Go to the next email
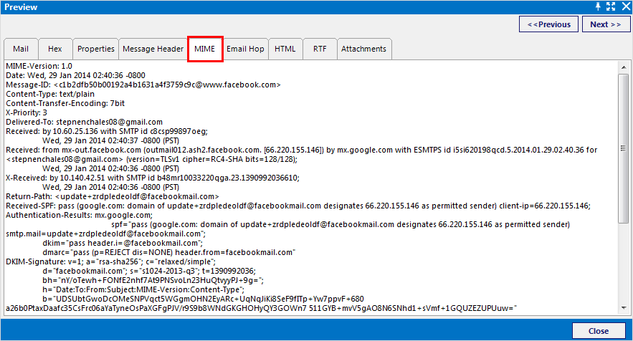Screen dimensions: 633x341 [606, 24]
